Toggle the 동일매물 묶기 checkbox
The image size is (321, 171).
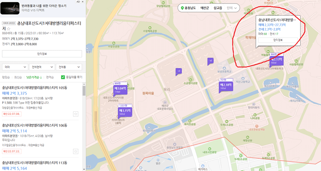click(63, 77)
